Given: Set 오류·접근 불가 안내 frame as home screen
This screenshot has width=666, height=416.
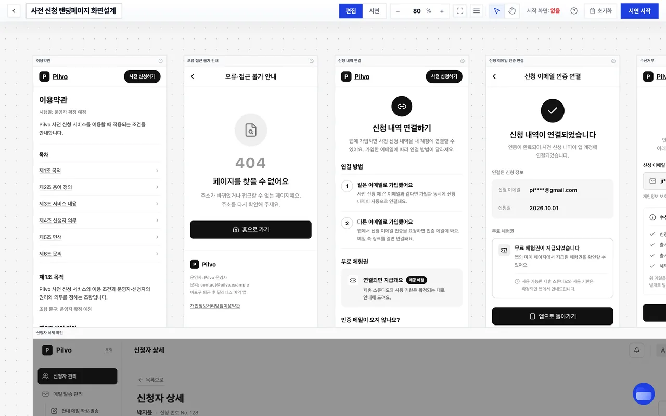Looking at the screenshot, I should point(312,61).
